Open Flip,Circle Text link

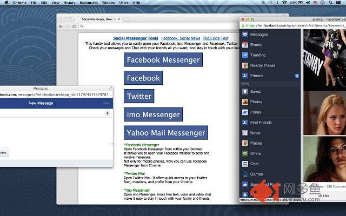(x=216, y=38)
